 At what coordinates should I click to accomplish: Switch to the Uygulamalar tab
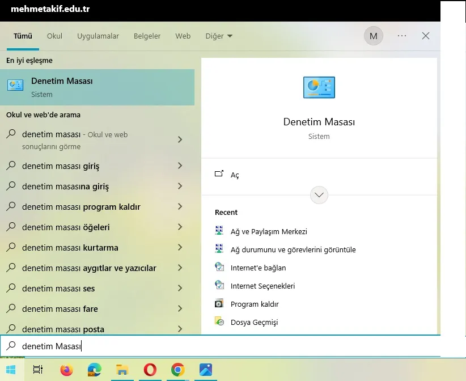click(98, 36)
